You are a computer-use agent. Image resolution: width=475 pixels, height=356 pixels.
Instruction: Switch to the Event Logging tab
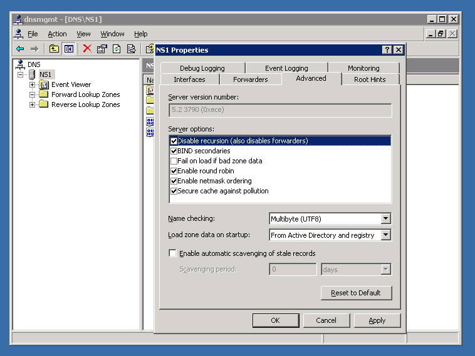tap(286, 68)
